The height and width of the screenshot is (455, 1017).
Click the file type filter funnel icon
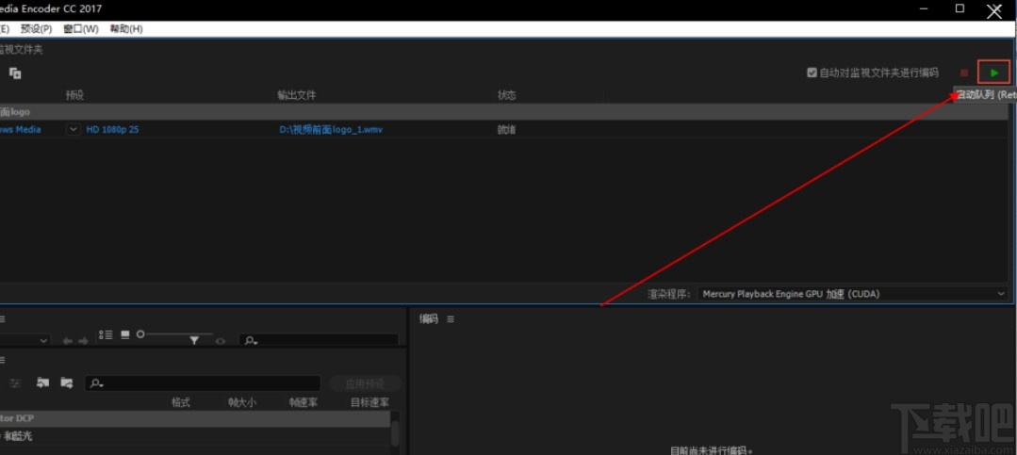194,341
